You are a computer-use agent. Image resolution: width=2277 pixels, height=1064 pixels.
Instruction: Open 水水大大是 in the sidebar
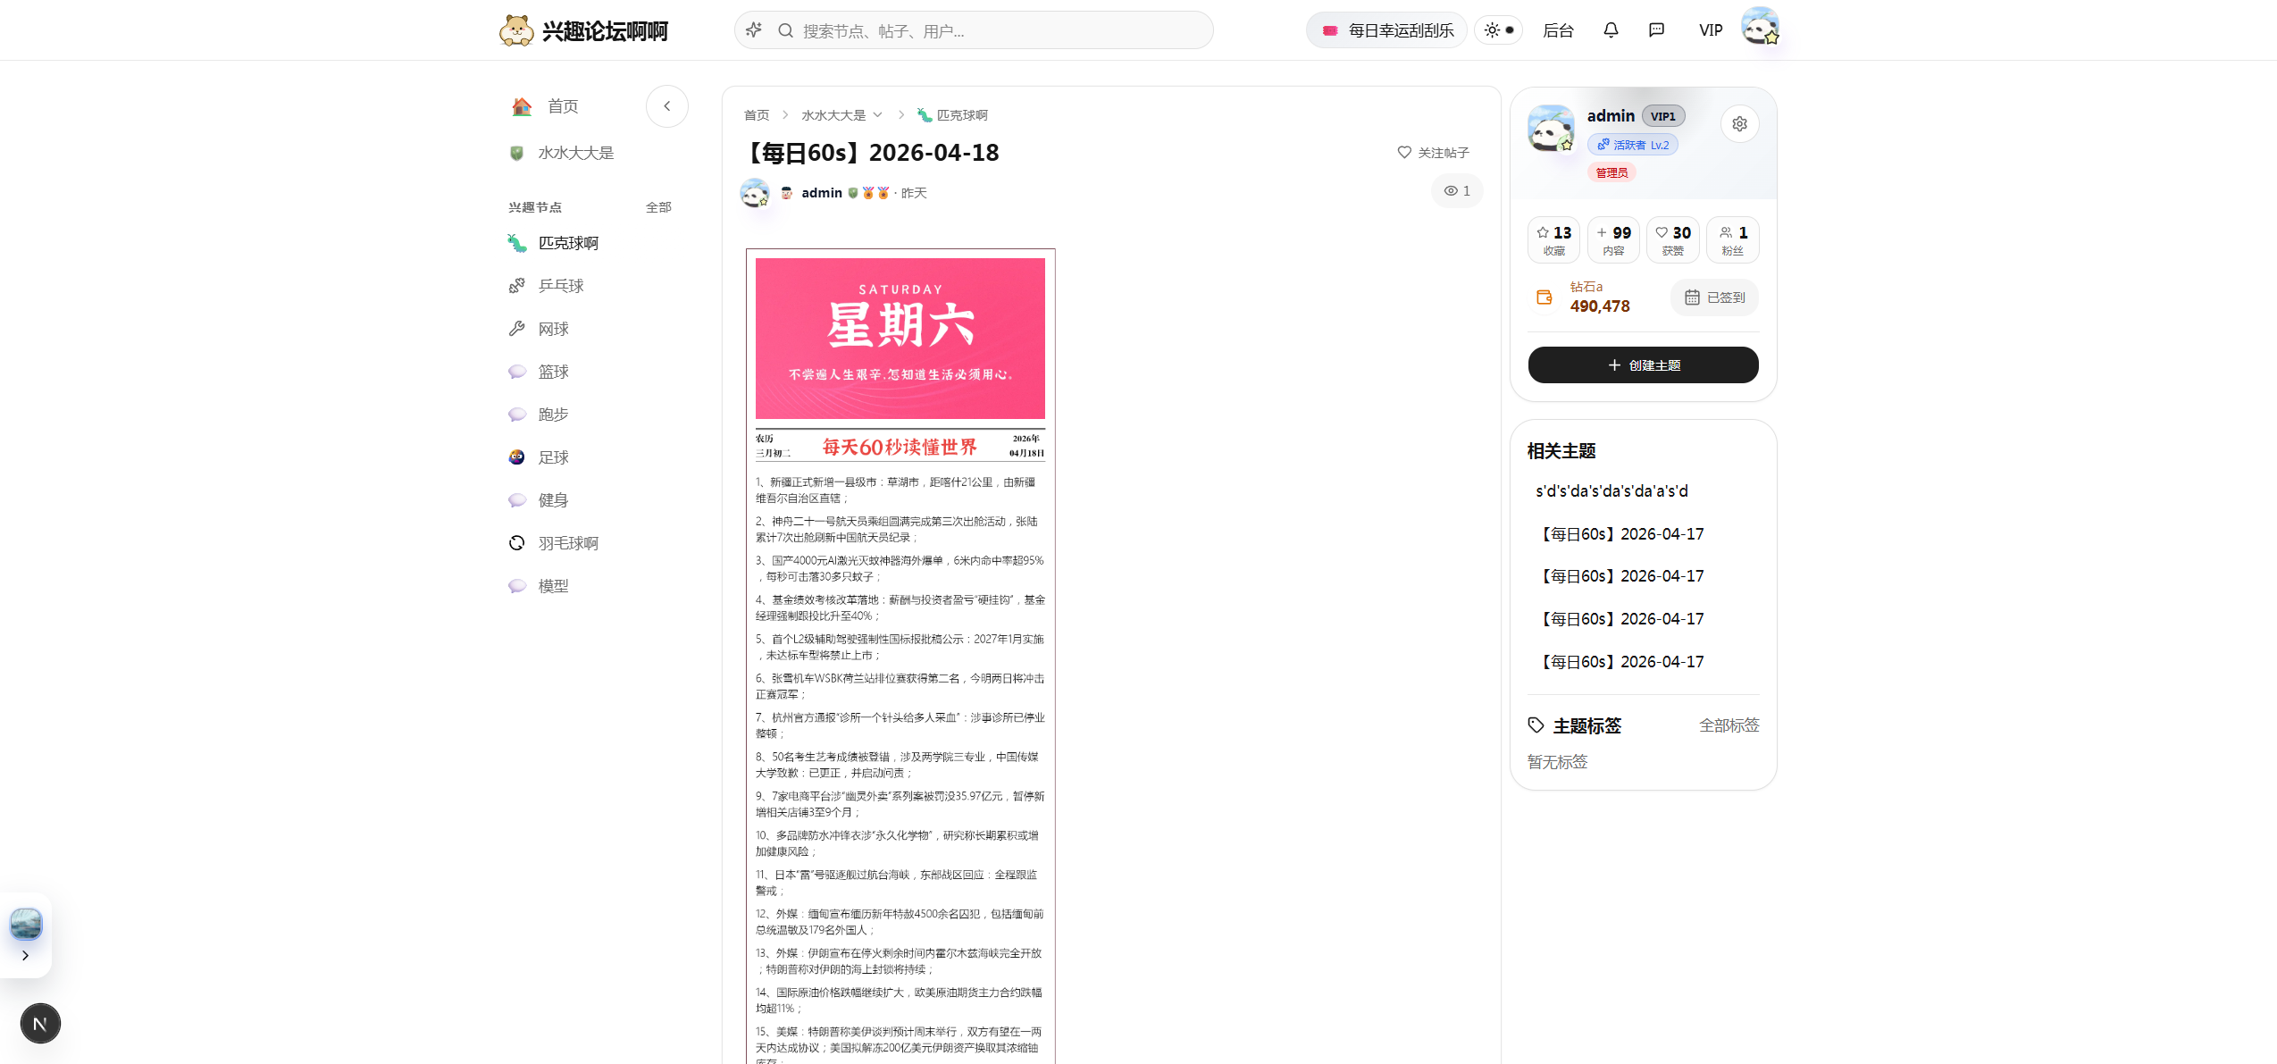[575, 153]
